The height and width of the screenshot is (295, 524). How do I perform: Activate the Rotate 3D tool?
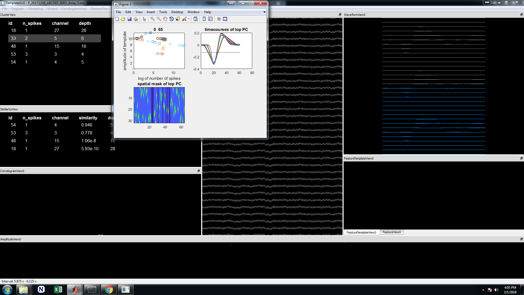(171, 19)
